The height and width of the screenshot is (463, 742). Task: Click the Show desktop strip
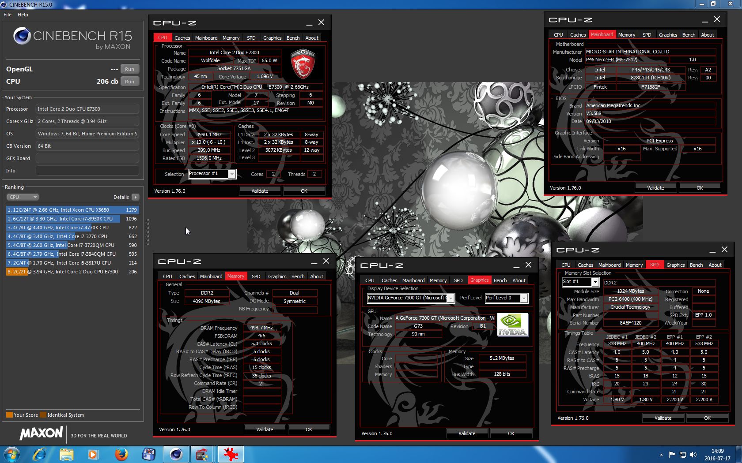point(738,454)
